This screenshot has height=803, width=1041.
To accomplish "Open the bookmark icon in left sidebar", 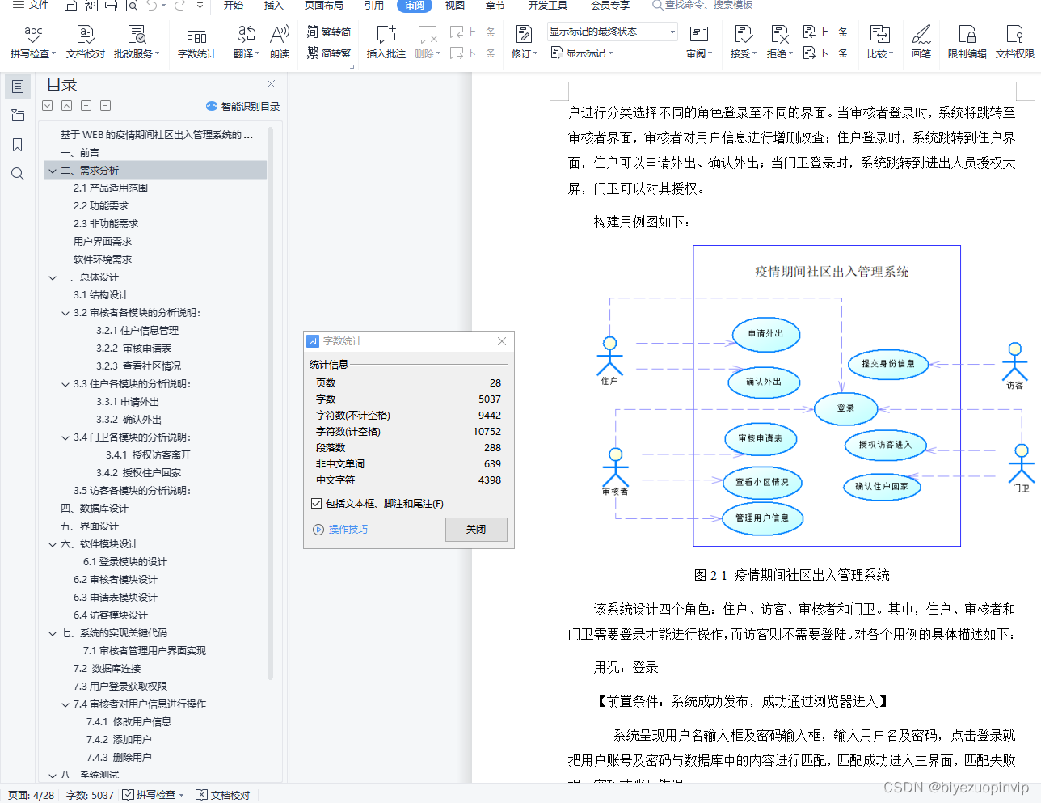I will tap(18, 145).
